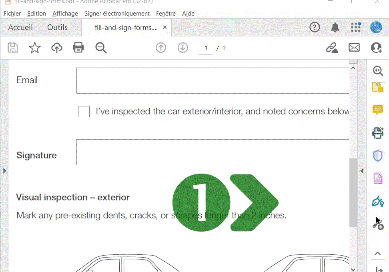Open the Aide menu
The image size is (389, 272).
click(x=188, y=14)
